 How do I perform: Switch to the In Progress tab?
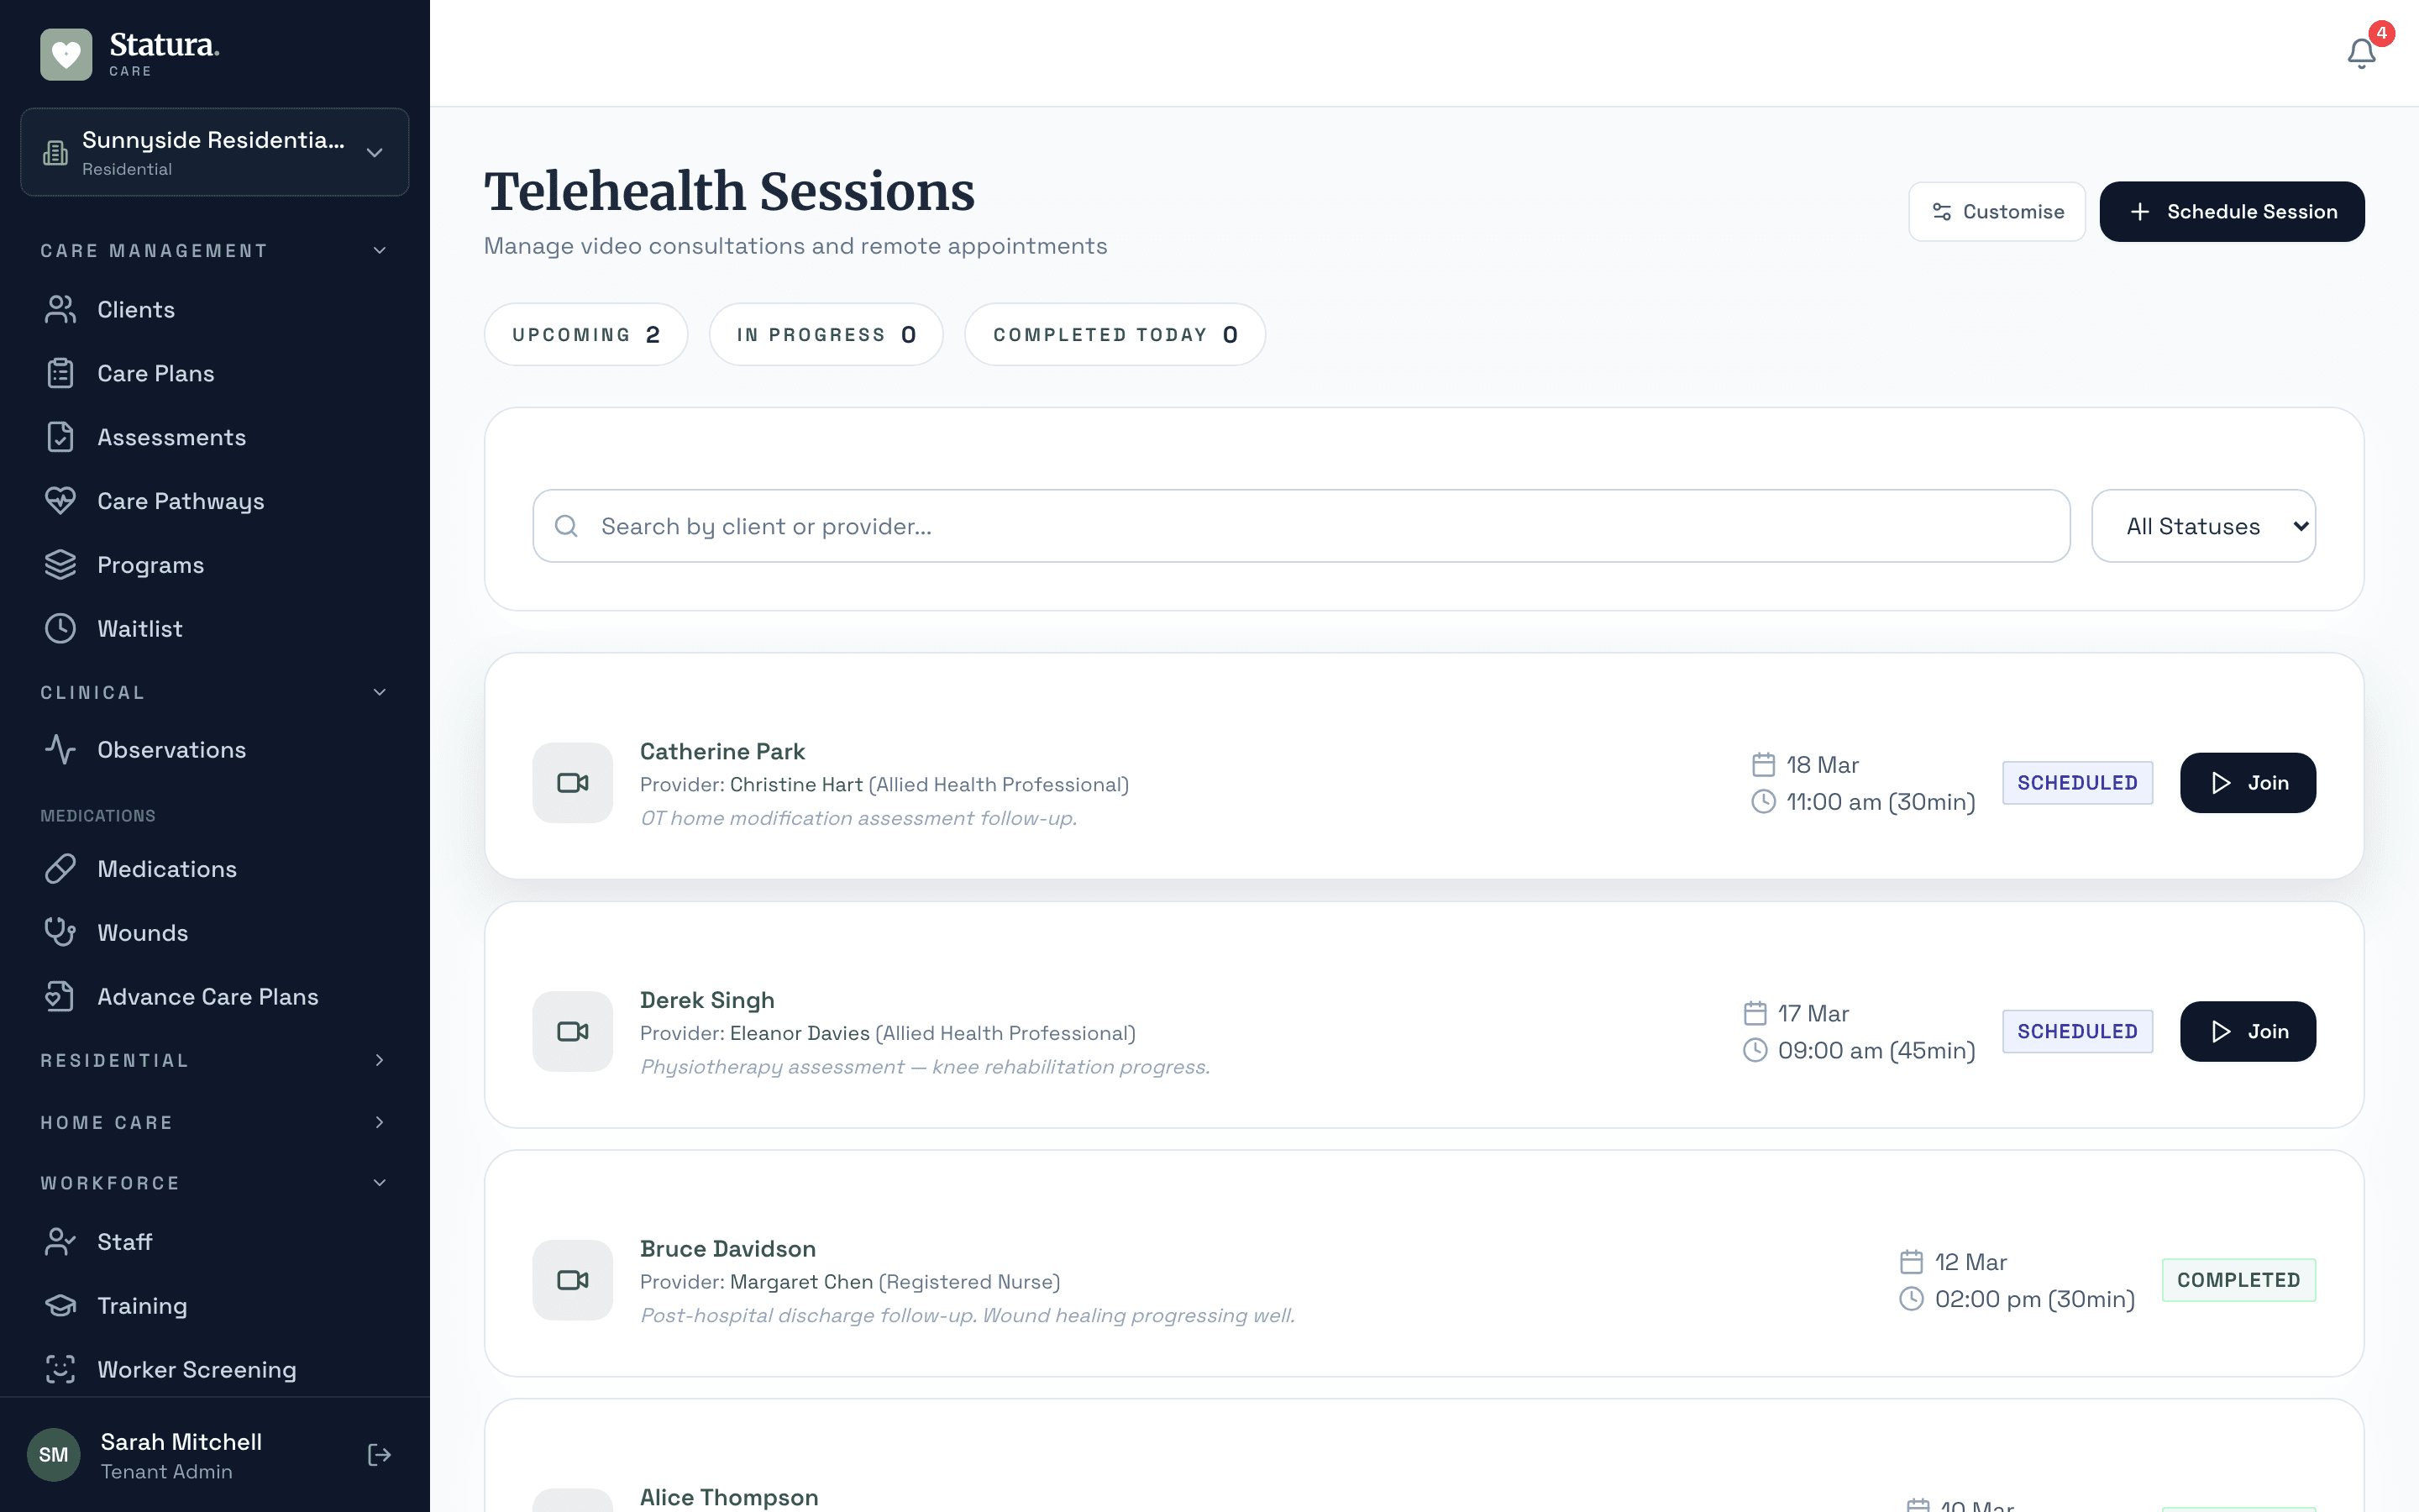(x=826, y=334)
